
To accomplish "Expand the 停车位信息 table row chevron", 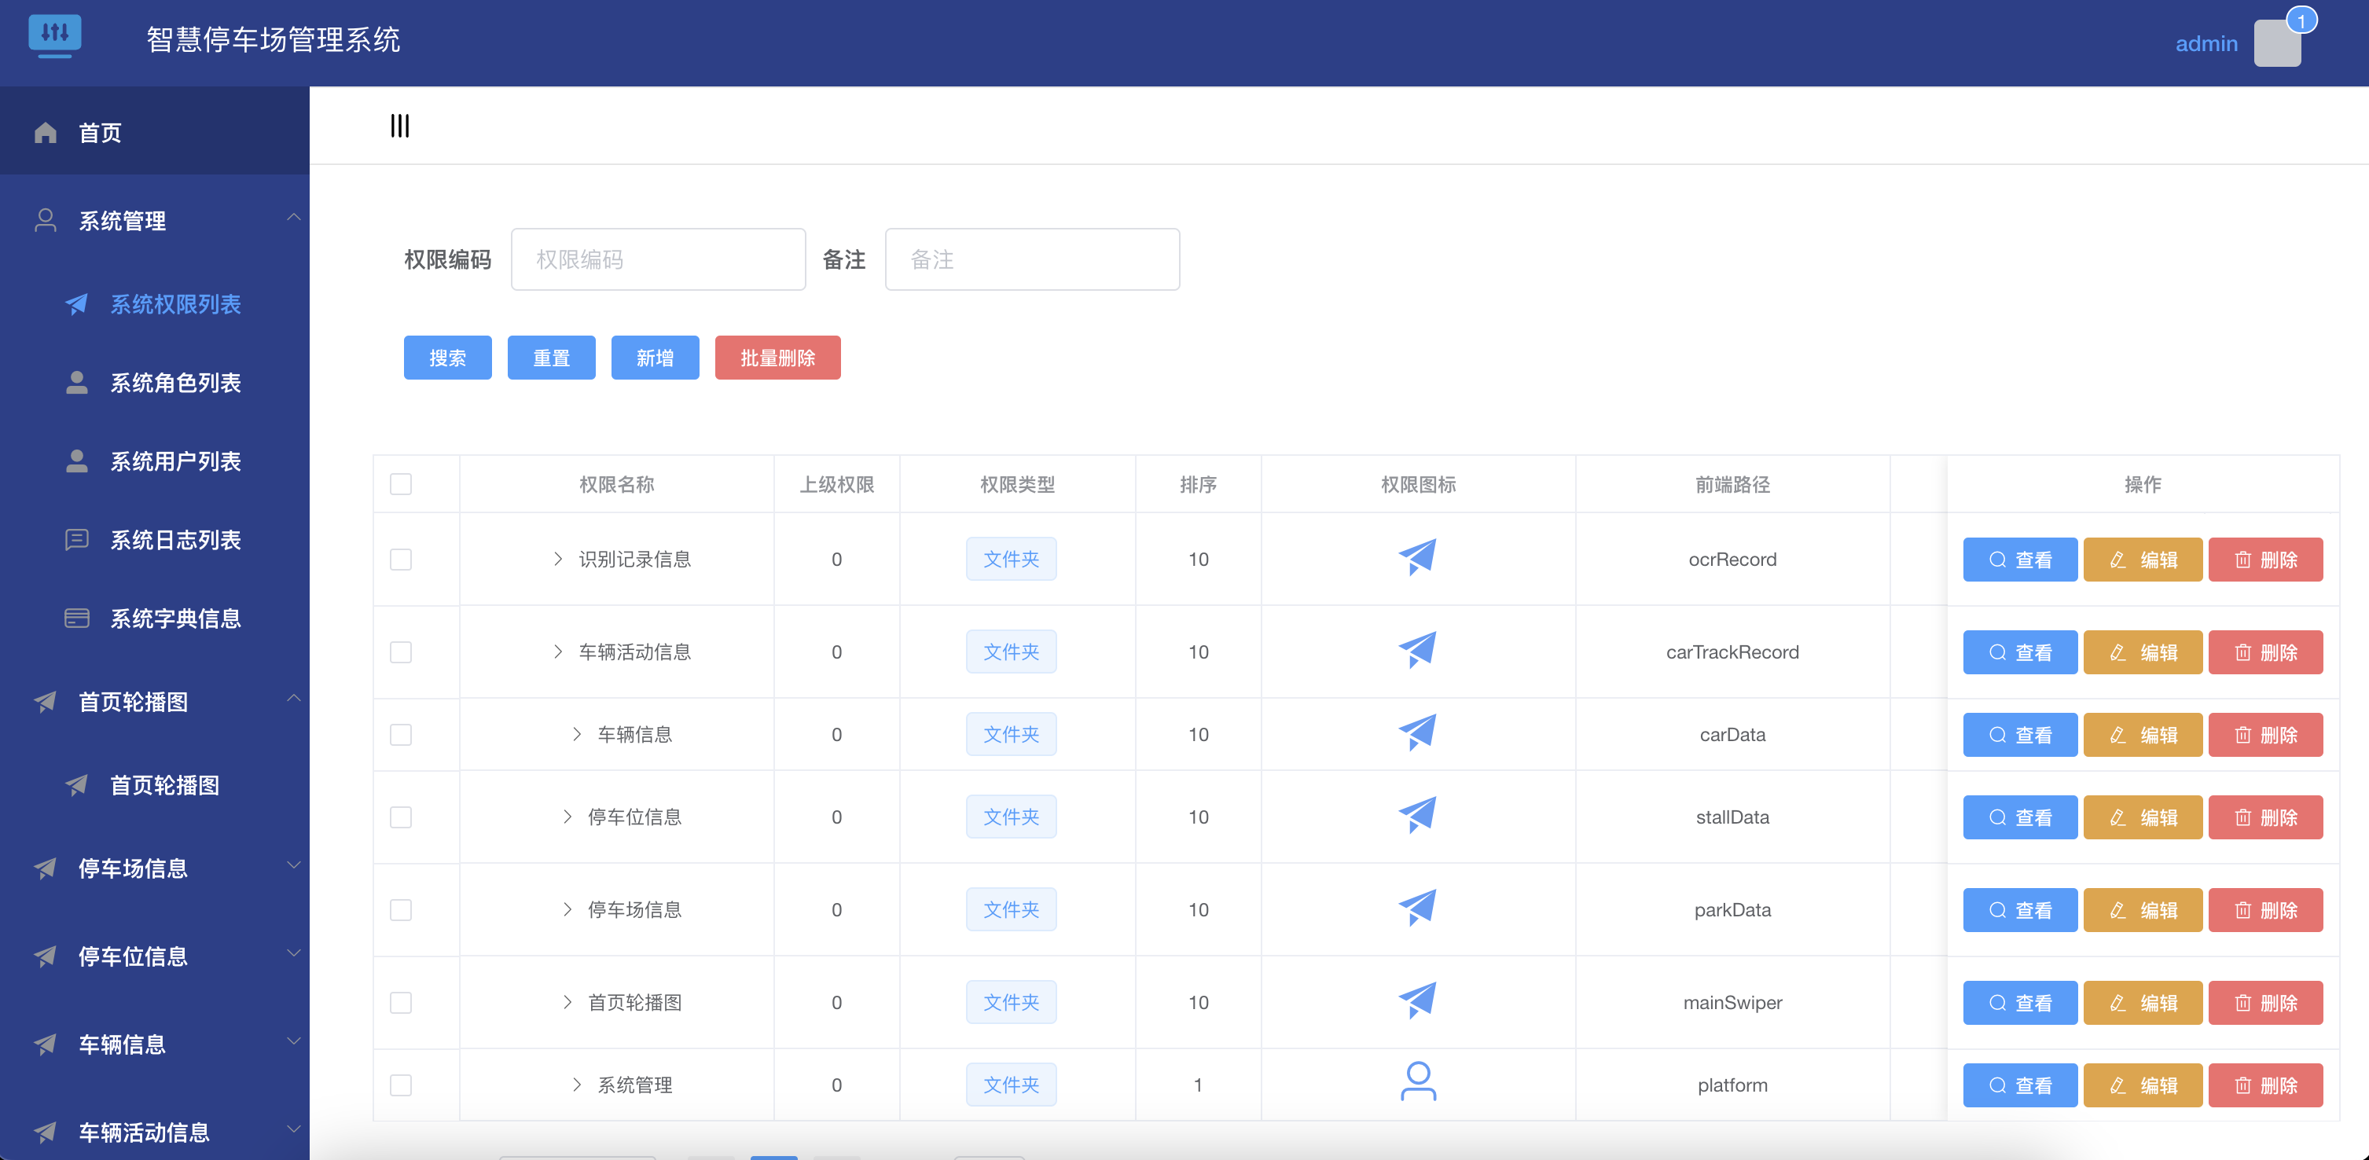I will 567,817.
